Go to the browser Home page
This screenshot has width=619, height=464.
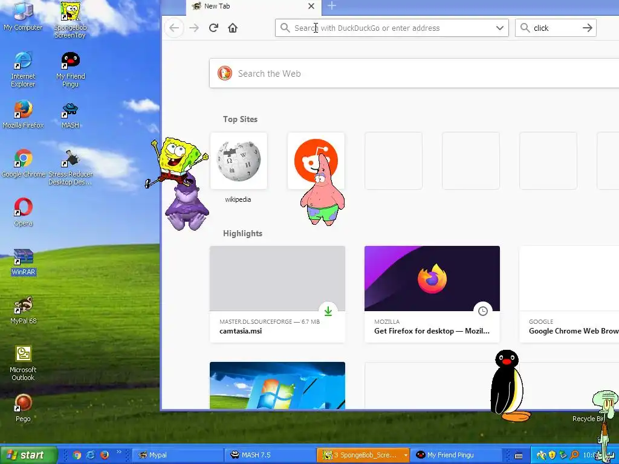[x=233, y=28]
